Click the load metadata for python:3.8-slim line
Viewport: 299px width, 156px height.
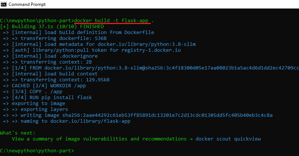(x=99, y=44)
